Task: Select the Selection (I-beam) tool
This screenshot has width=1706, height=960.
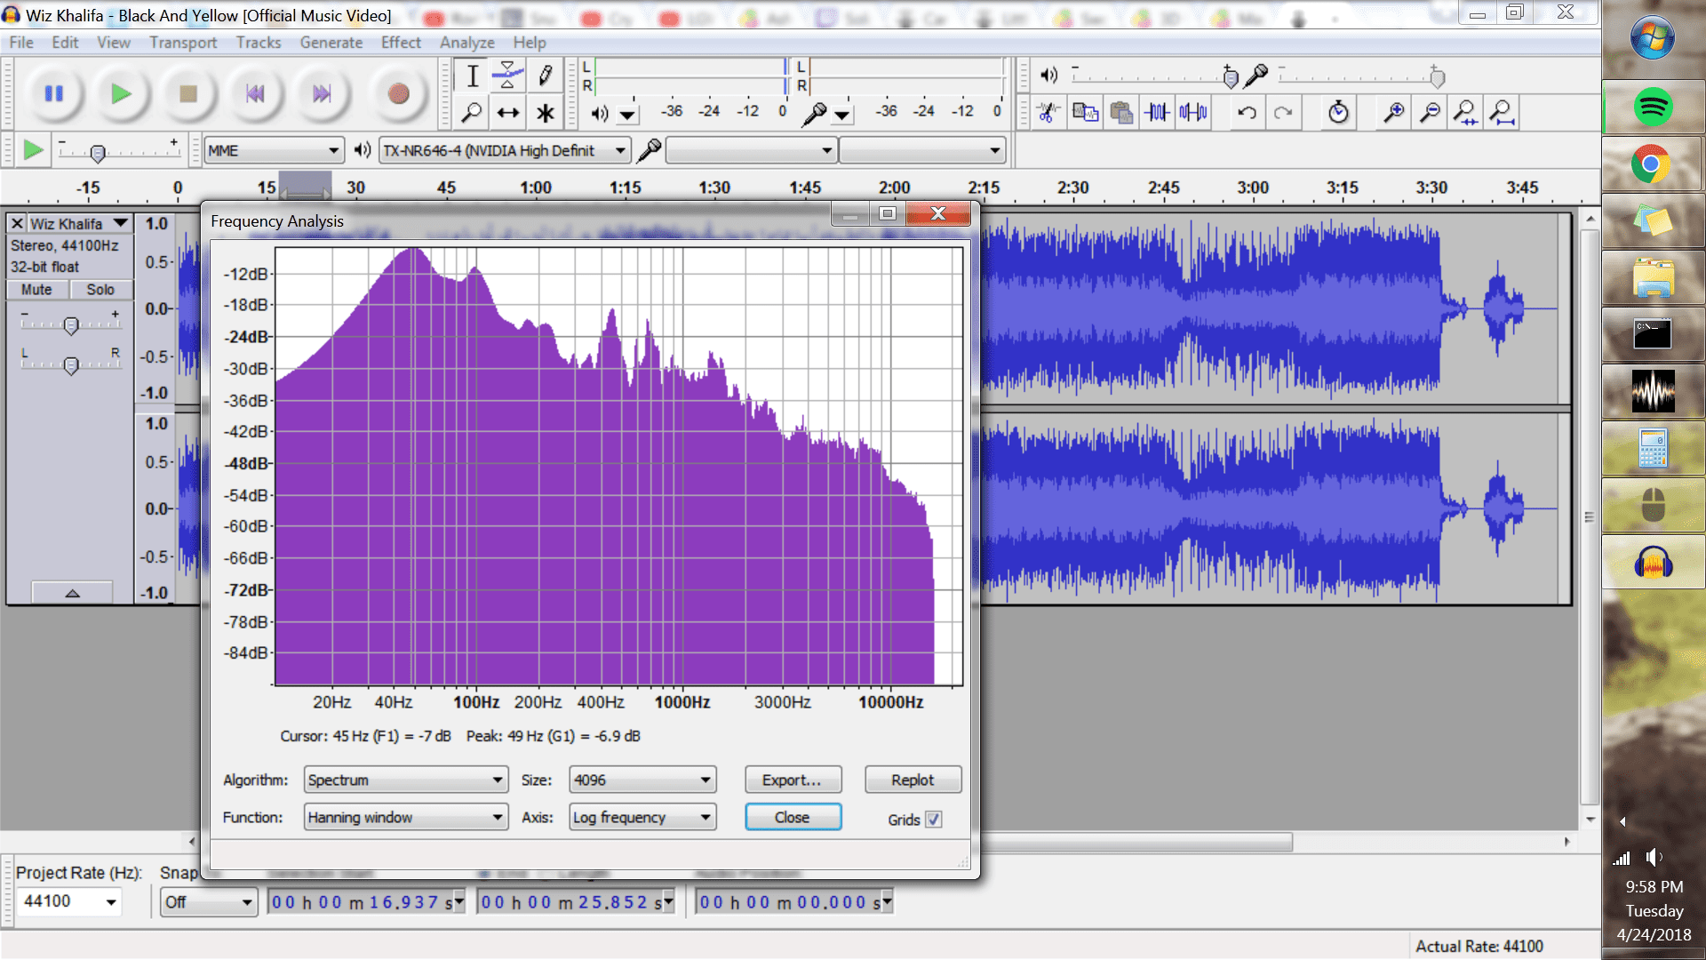Action: point(473,76)
